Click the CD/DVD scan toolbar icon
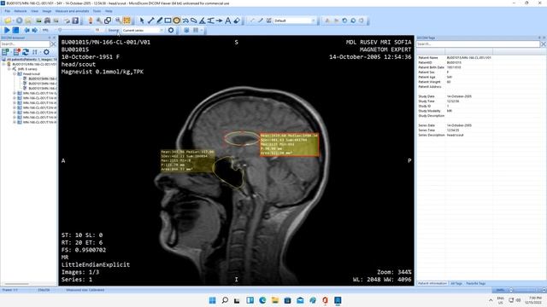 (19, 20)
